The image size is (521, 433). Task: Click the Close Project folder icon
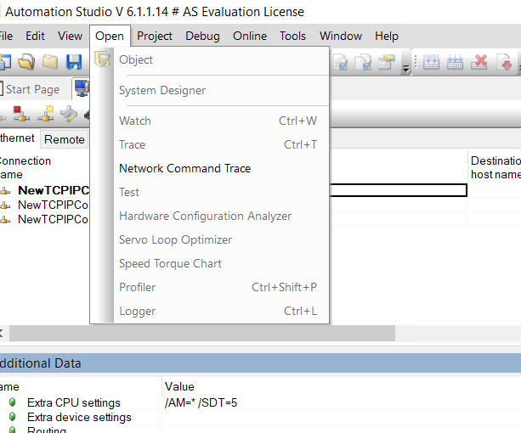pos(50,62)
